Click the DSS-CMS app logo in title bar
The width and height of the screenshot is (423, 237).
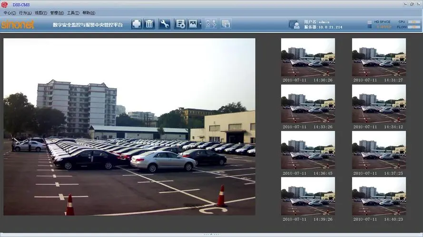tap(5, 5)
